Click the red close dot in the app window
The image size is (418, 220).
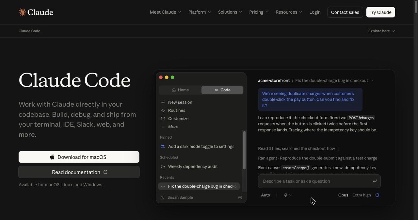[x=161, y=77]
